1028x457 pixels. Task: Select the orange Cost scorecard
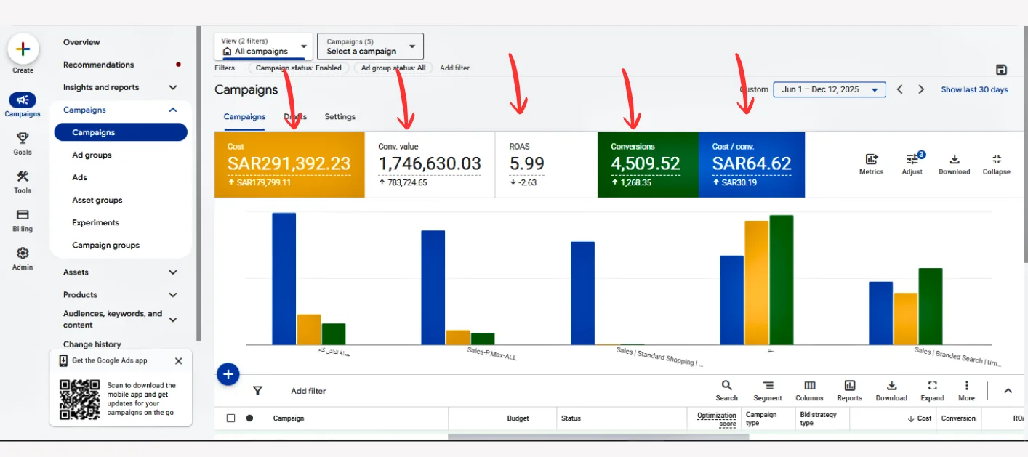pyautogui.click(x=289, y=165)
